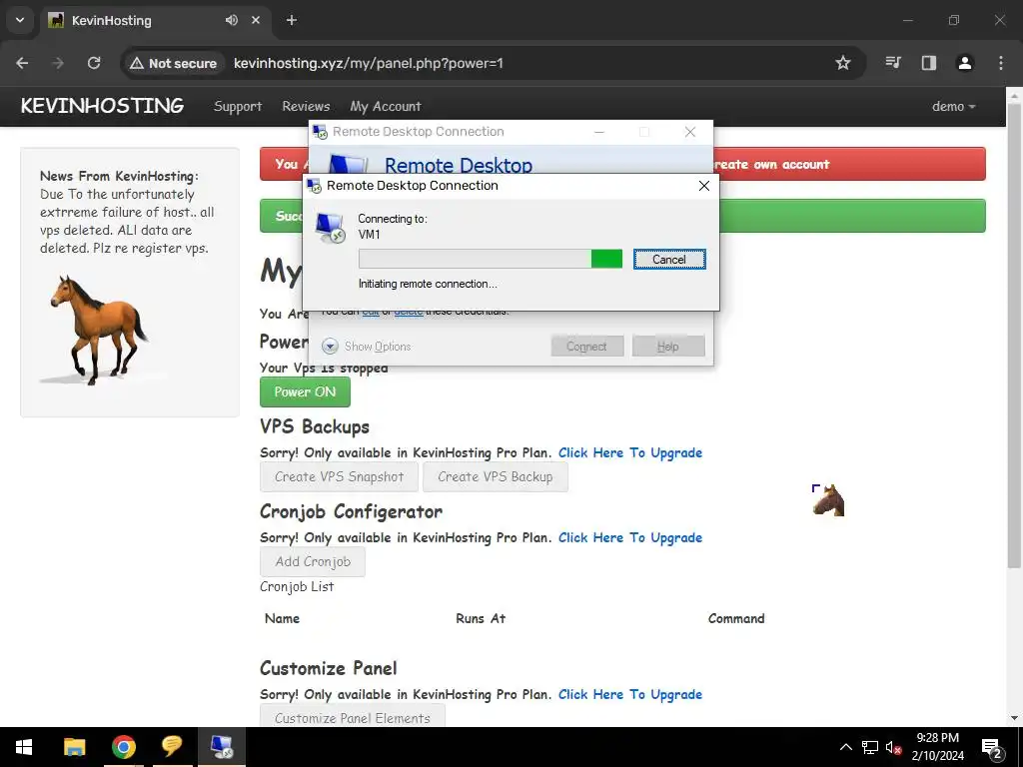Click the Not secure site info chip
Screen dimensions: 1023x767
tap(173, 63)
